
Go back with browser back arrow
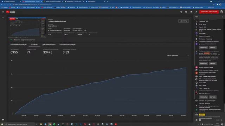[2, 5]
